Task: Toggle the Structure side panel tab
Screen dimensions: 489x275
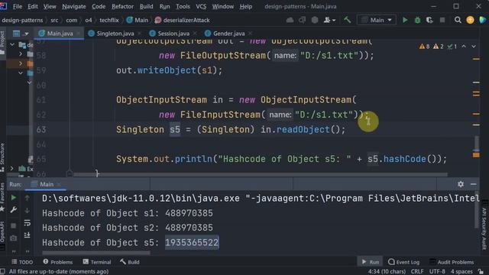Action: click(2, 157)
